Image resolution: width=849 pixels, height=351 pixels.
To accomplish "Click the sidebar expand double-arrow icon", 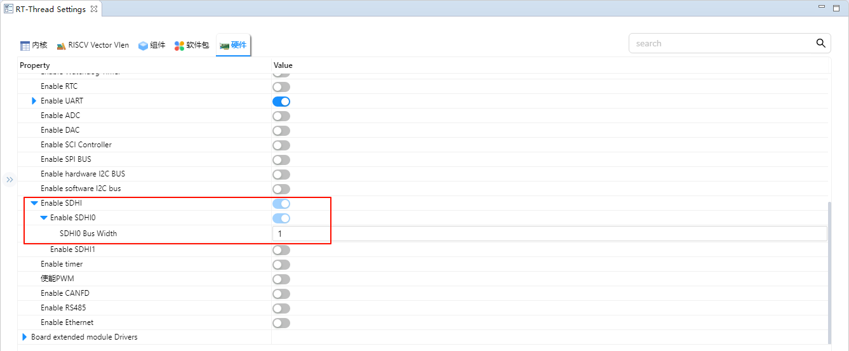I will point(10,180).
